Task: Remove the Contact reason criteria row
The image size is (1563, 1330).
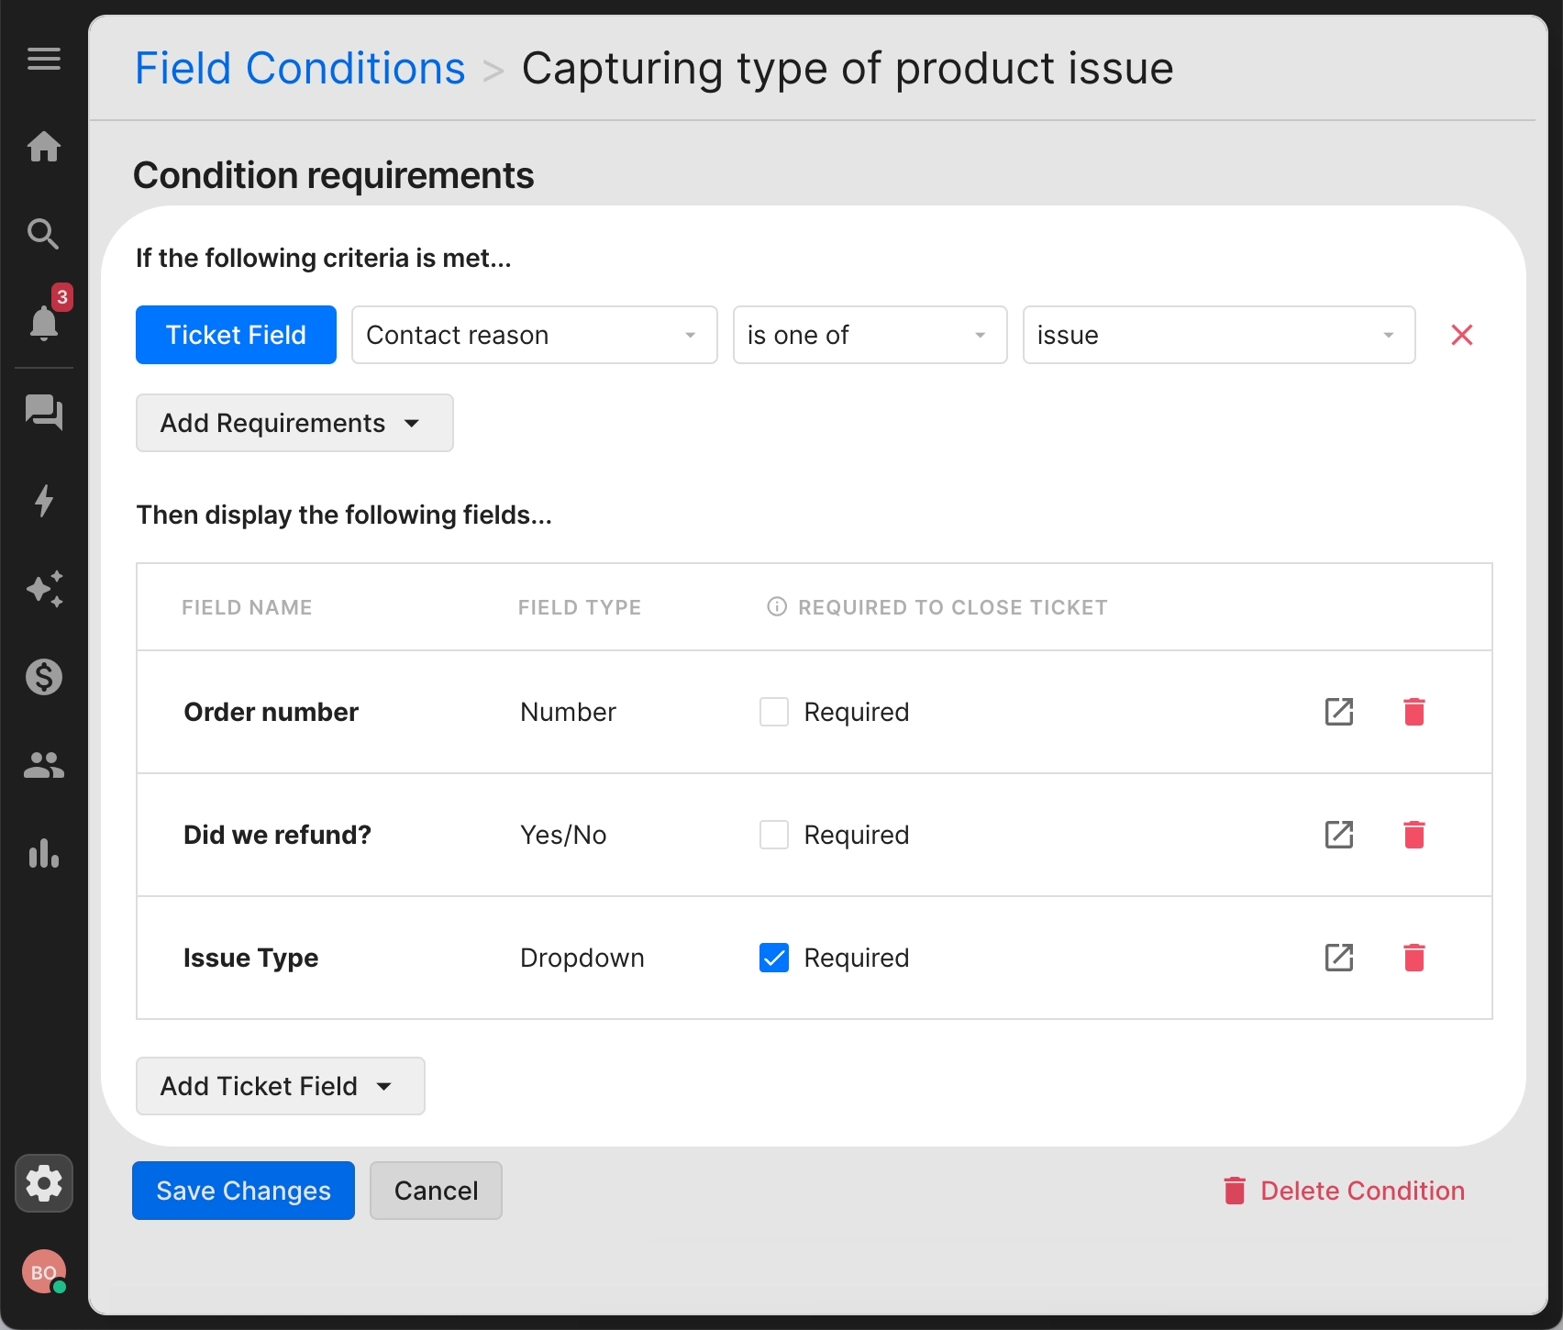Action: tap(1461, 335)
